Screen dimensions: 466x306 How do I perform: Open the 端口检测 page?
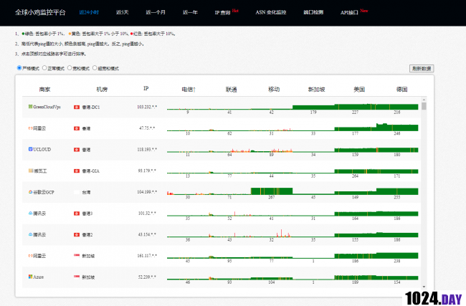[313, 12]
